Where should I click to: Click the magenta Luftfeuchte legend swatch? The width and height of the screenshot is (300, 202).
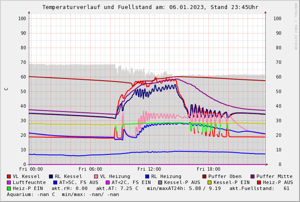[x=9, y=182]
